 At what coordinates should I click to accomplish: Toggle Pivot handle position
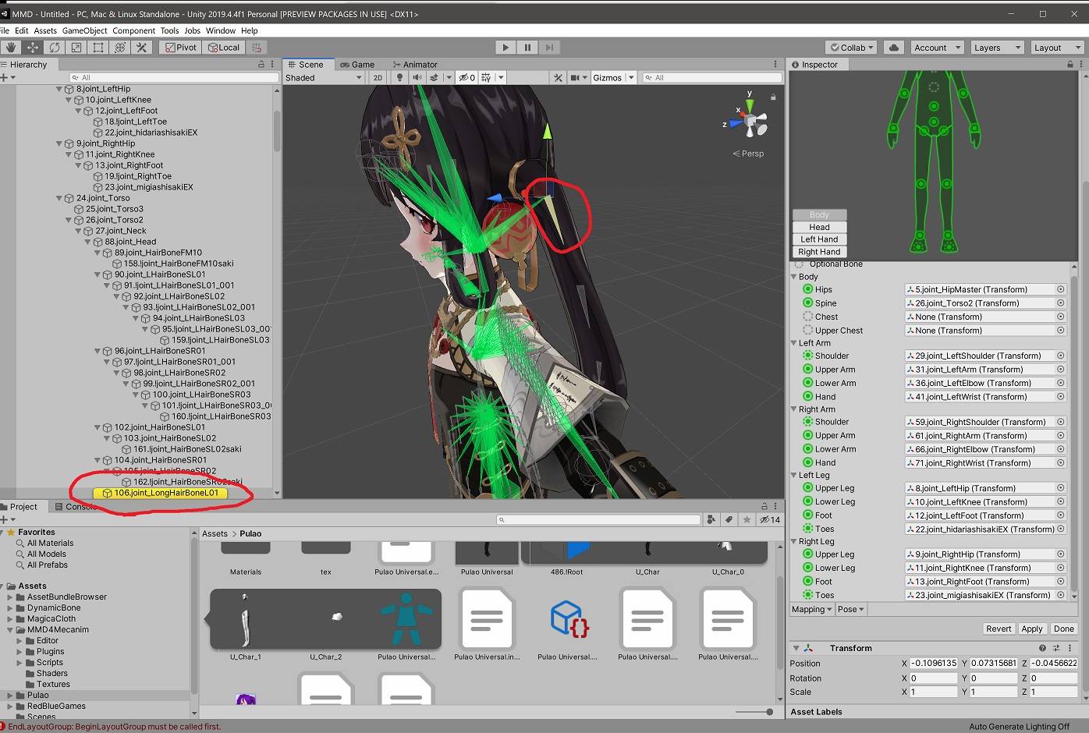pos(180,48)
